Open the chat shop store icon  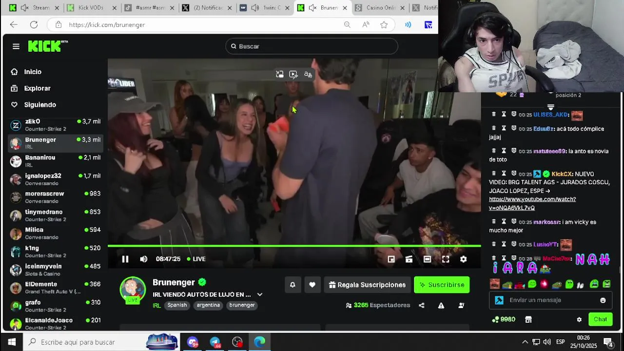tap(528, 320)
